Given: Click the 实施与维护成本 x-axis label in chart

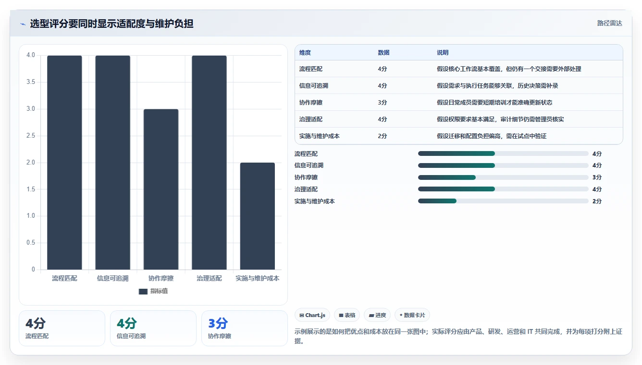Looking at the screenshot, I should tap(258, 278).
